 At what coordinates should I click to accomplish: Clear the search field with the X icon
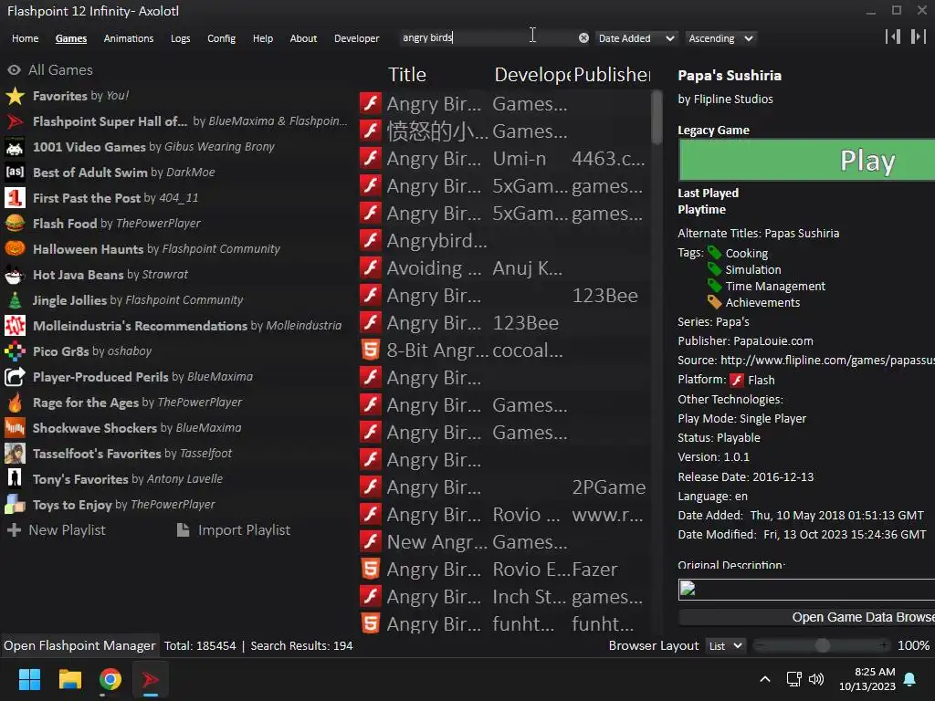[583, 38]
